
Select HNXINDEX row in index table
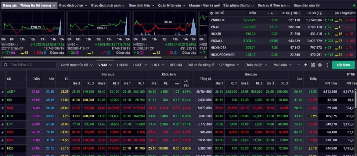click(x=282, y=48)
